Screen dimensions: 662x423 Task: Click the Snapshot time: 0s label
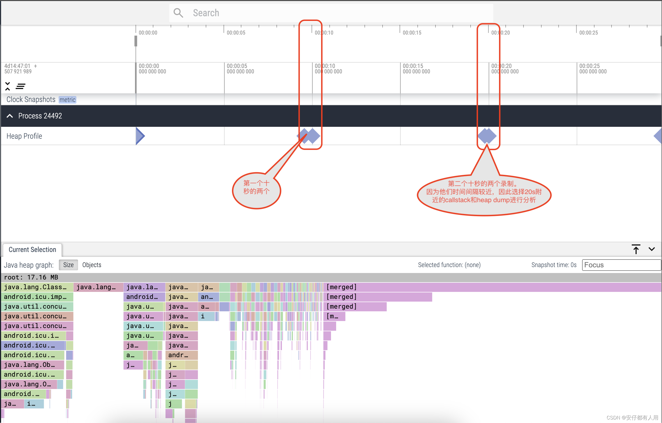tap(554, 265)
